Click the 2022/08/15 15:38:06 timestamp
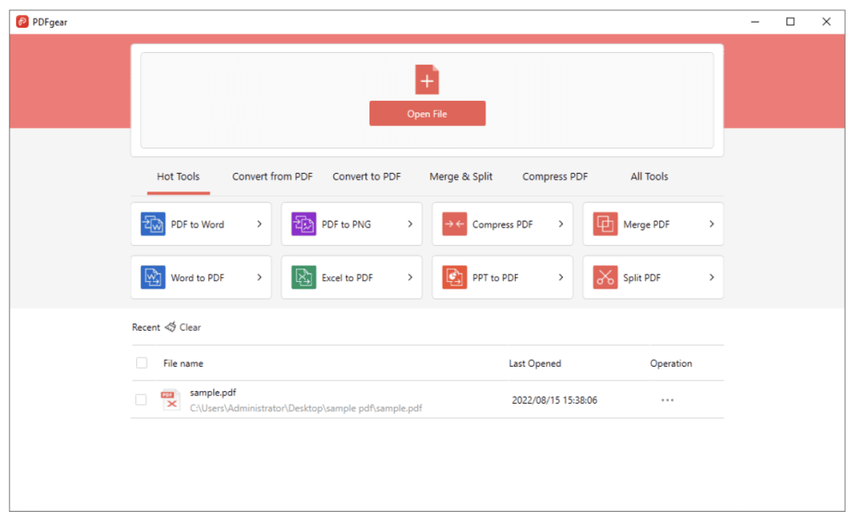This screenshot has height=532, width=860. point(554,400)
